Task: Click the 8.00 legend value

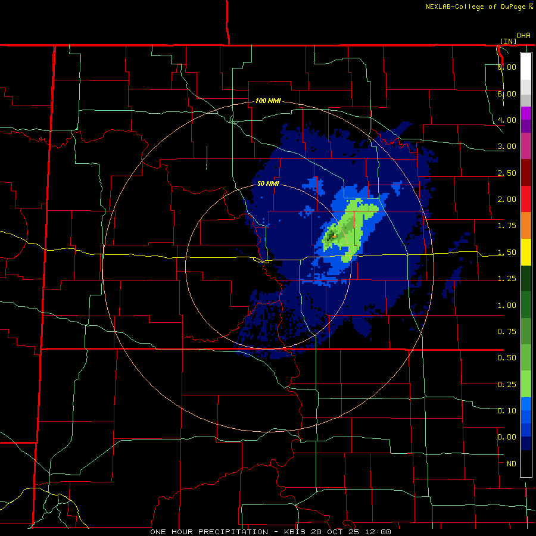Action: (x=507, y=67)
